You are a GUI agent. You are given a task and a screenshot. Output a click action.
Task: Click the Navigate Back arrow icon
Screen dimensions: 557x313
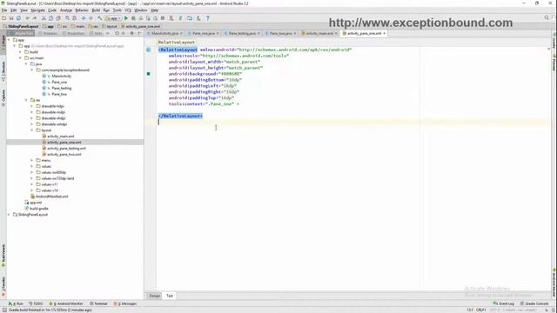point(84,18)
